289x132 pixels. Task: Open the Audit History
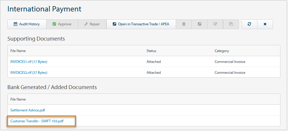tap(27, 24)
